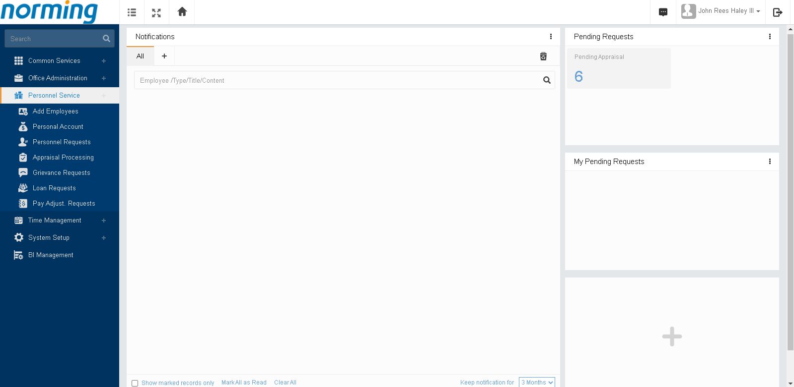
Task: Click the Loan Requests icon
Action: (23, 188)
